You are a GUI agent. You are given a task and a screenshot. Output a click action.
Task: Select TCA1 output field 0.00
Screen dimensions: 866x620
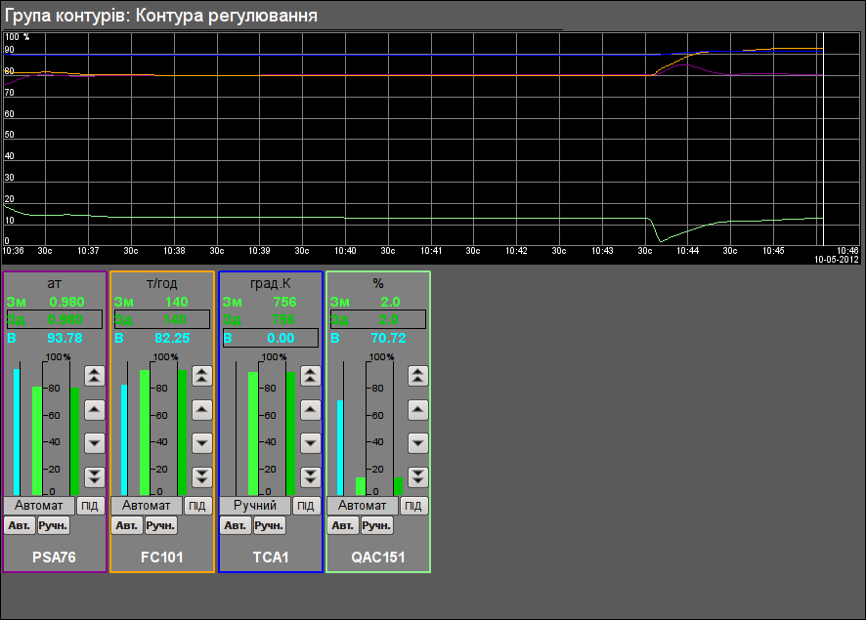tap(271, 338)
